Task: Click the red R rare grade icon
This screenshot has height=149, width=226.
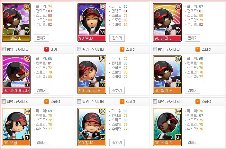Action: pyautogui.click(x=47, y=49)
